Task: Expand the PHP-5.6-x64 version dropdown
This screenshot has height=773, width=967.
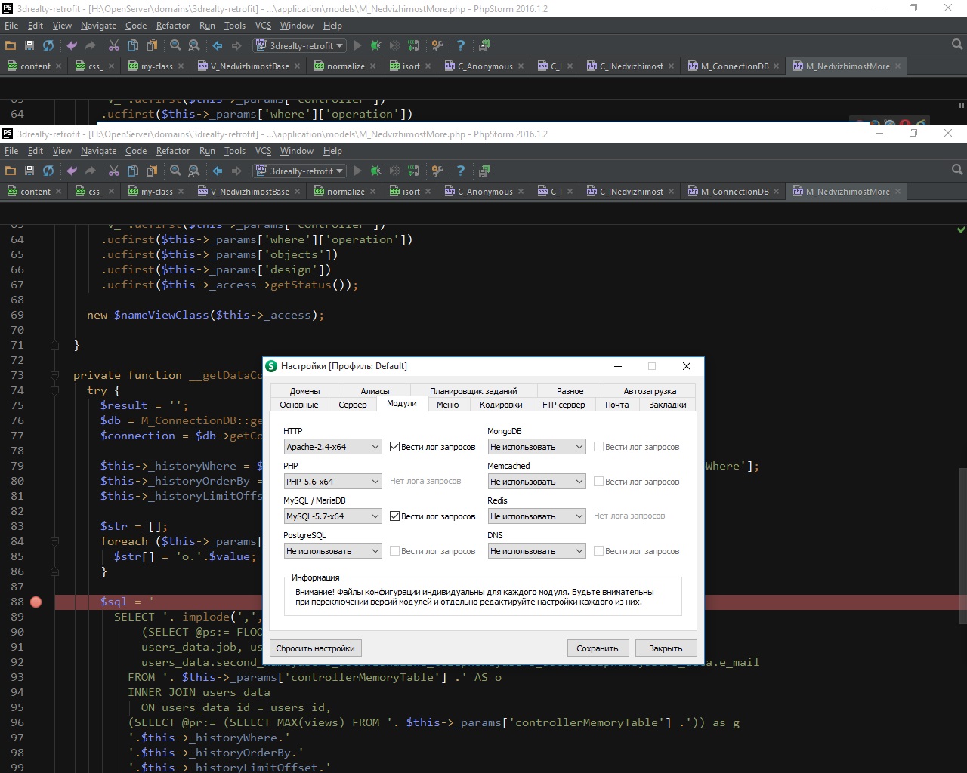Action: (332, 482)
